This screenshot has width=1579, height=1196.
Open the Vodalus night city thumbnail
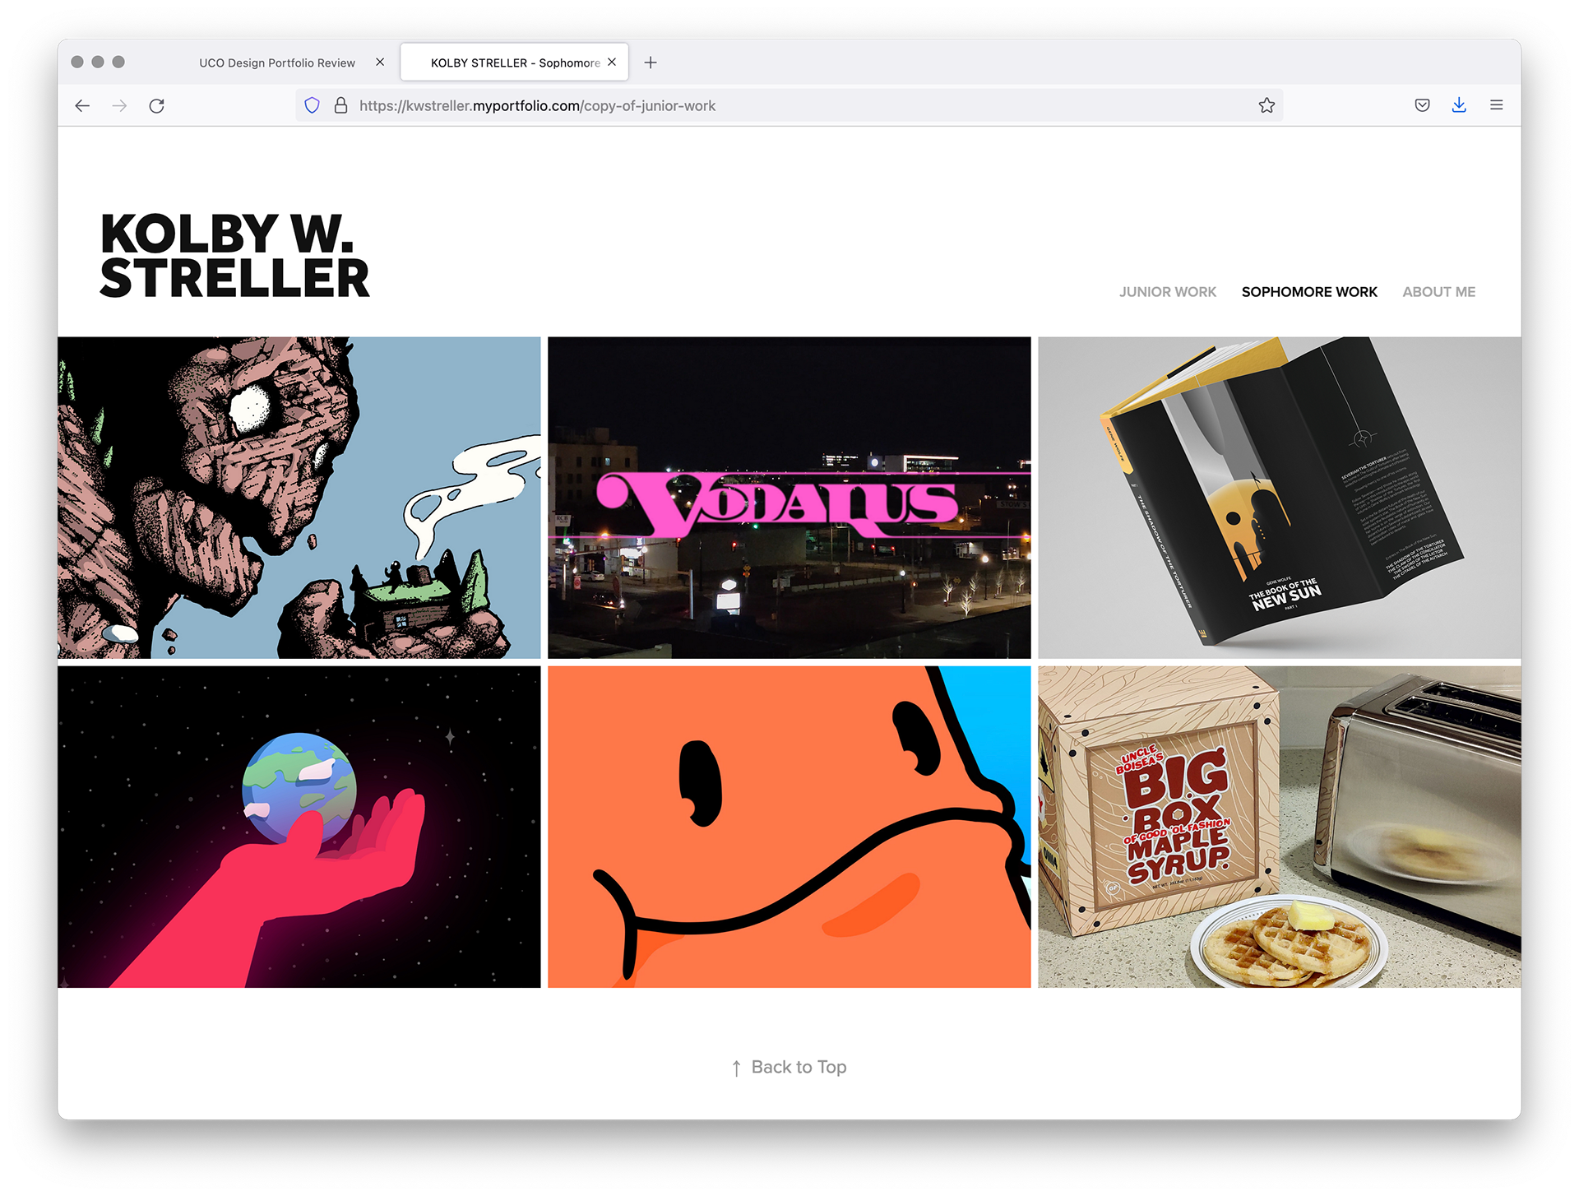pos(789,498)
